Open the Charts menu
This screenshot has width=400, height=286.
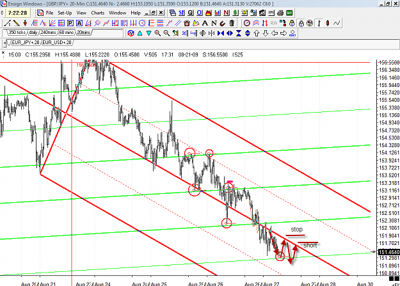[x=98, y=13]
